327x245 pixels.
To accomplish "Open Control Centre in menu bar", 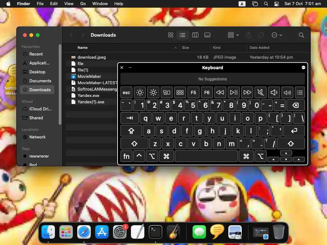I will pyautogui.click(x=277, y=4).
